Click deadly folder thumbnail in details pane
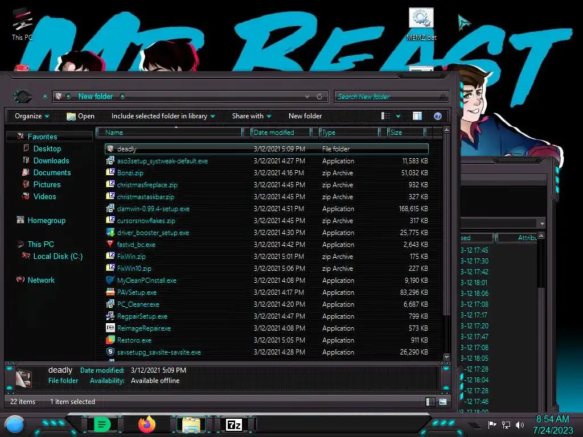Viewport: 583px width, 437px height. (x=24, y=378)
